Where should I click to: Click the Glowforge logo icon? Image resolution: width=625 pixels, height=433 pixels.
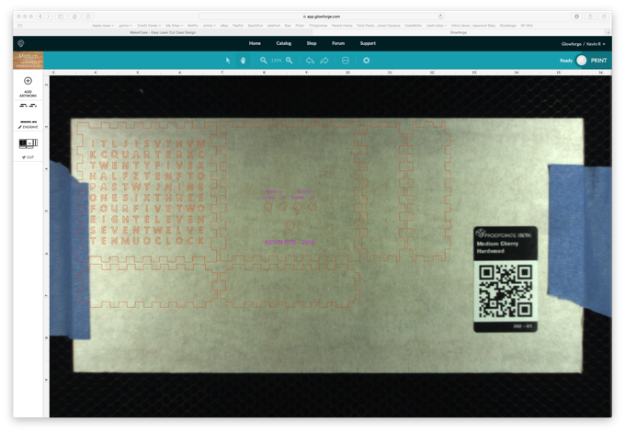(21, 43)
